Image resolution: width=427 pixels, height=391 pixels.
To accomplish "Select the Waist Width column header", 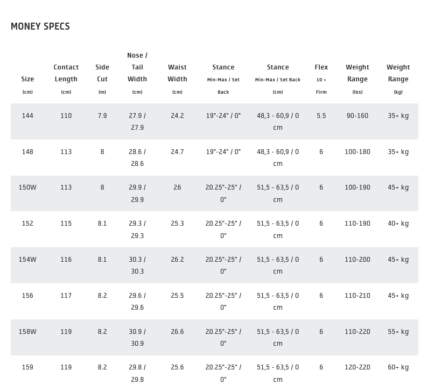I will [x=177, y=73].
